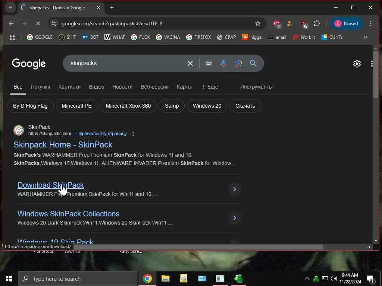Open the Paused profile button
Image resolution: width=382 pixels, height=286 pixels.
pos(346,23)
